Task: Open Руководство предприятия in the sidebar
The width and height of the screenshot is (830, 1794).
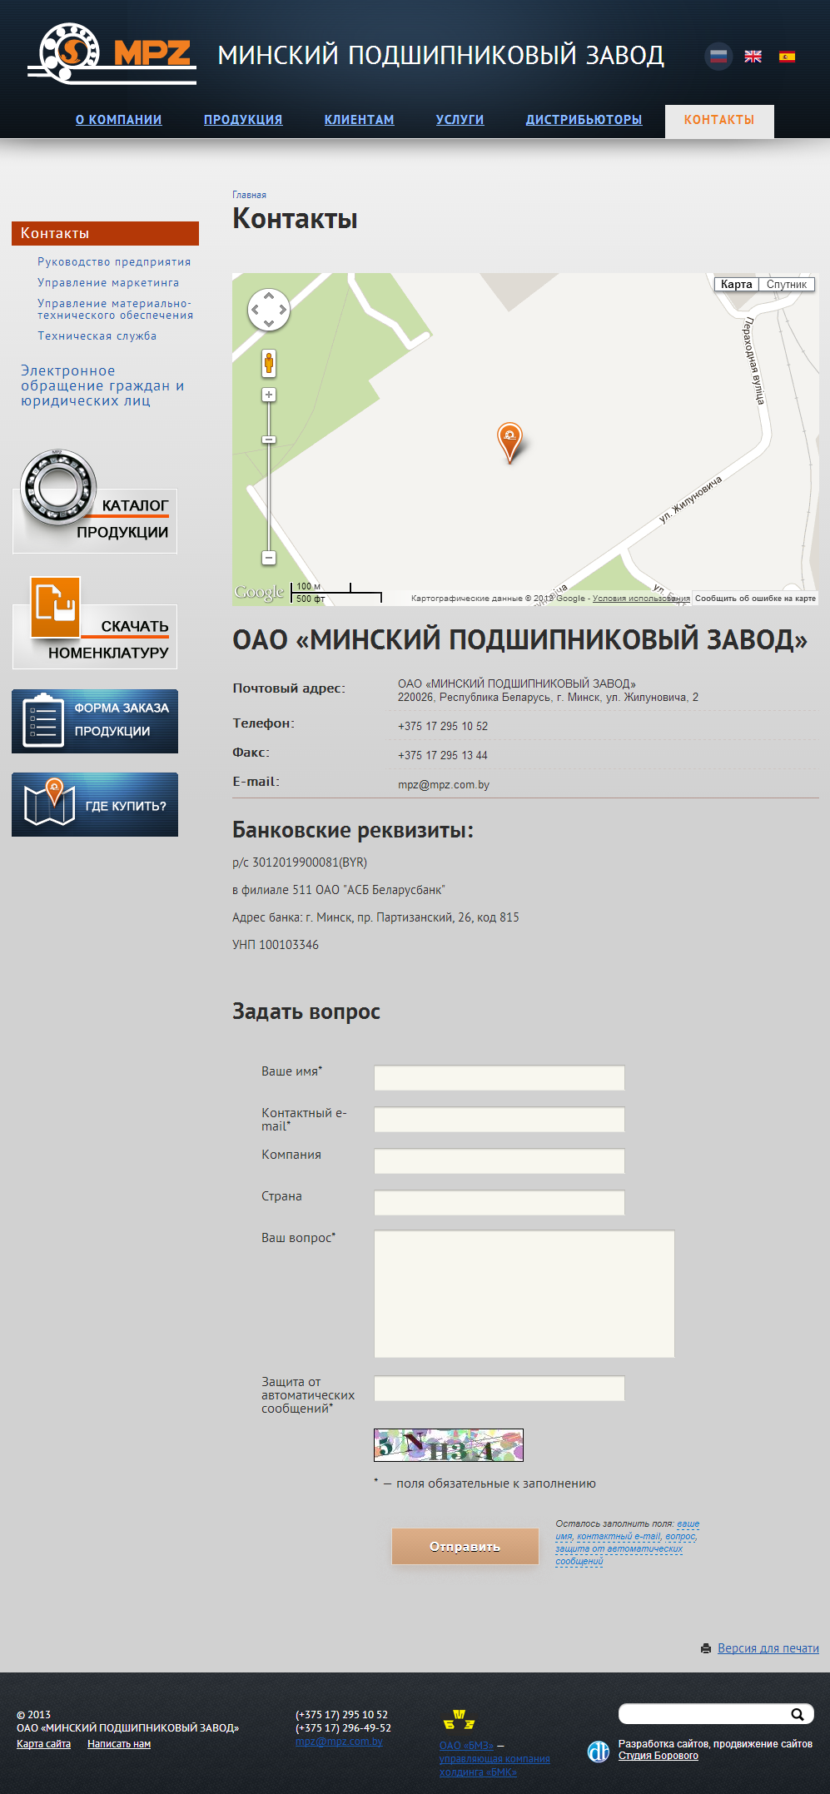Action: pyautogui.click(x=114, y=261)
